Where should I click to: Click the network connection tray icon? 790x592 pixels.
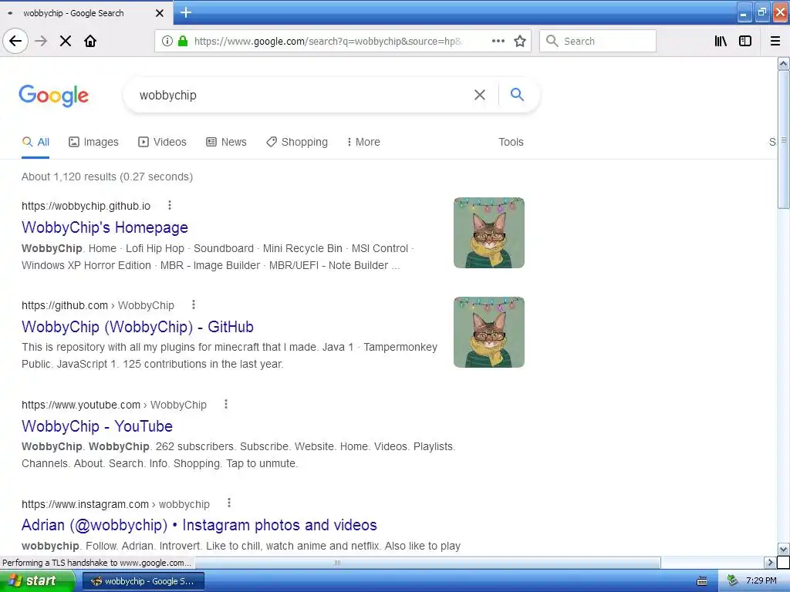(732, 581)
